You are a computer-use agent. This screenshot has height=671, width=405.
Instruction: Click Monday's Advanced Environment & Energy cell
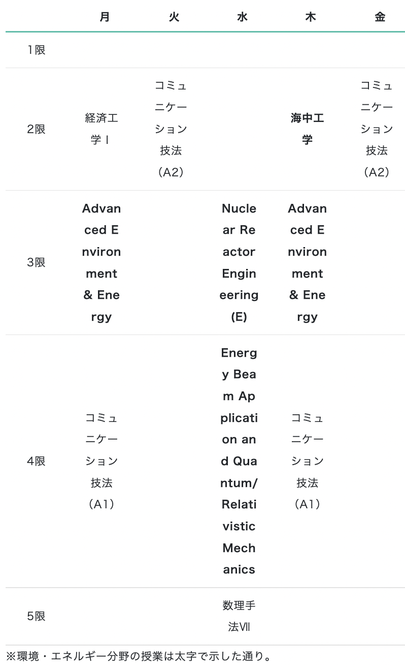102,262
